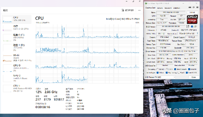Open the Validation tab in GPU-Z
Viewport: 203px width, 117px height.
pyautogui.click(x=176, y=8)
